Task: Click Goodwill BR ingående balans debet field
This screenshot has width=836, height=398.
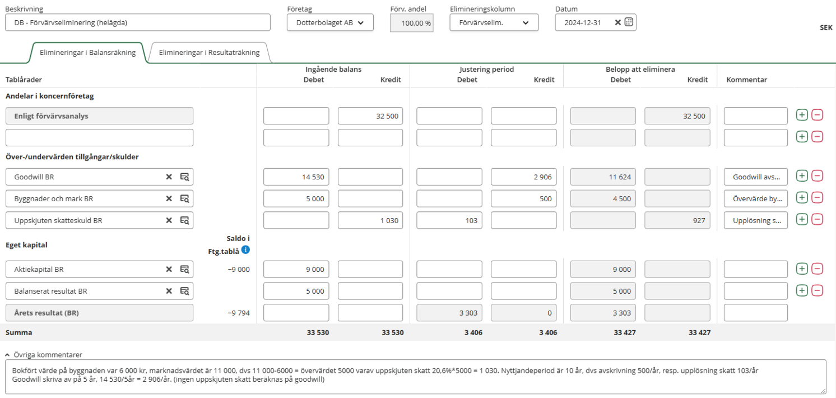Action: point(296,177)
